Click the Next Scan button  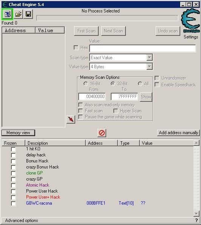(x=113, y=31)
